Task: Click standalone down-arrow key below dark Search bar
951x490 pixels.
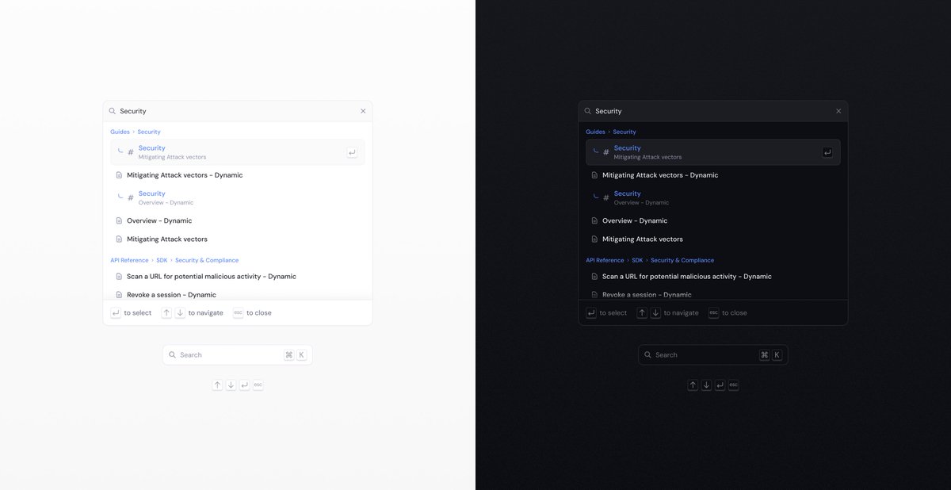Action: [x=706, y=385]
